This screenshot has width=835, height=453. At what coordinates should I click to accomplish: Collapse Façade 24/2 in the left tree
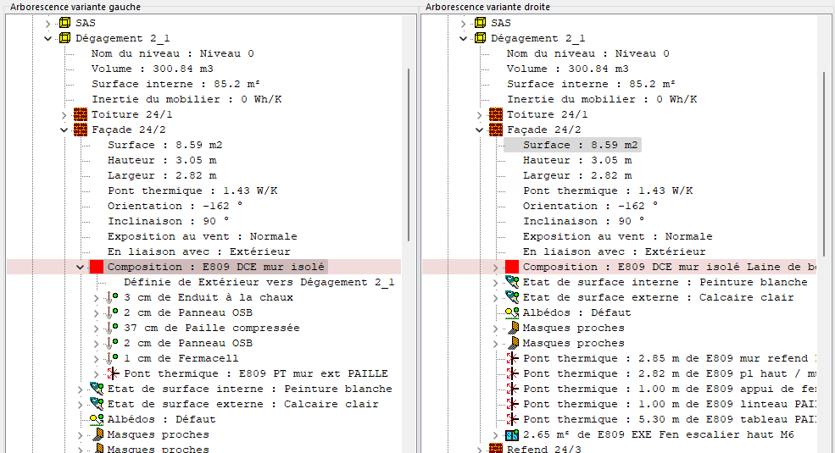click(x=64, y=130)
